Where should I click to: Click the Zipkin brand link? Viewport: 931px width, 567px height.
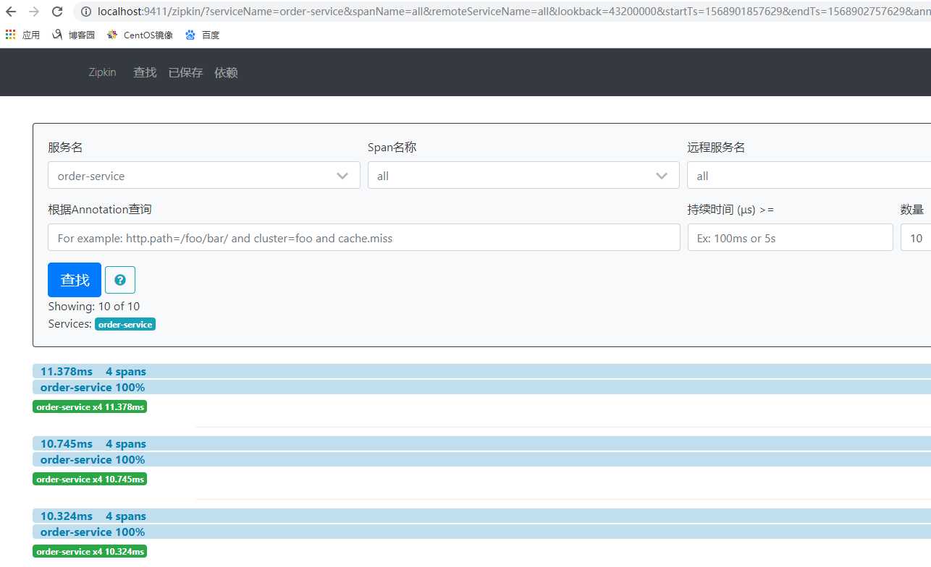pyautogui.click(x=102, y=72)
